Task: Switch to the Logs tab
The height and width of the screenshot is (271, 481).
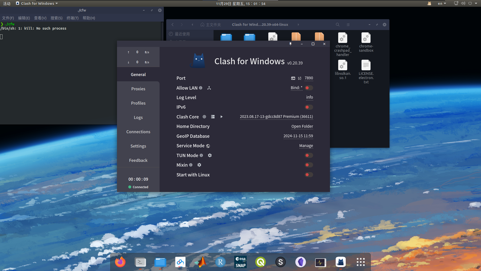Action: [138, 117]
